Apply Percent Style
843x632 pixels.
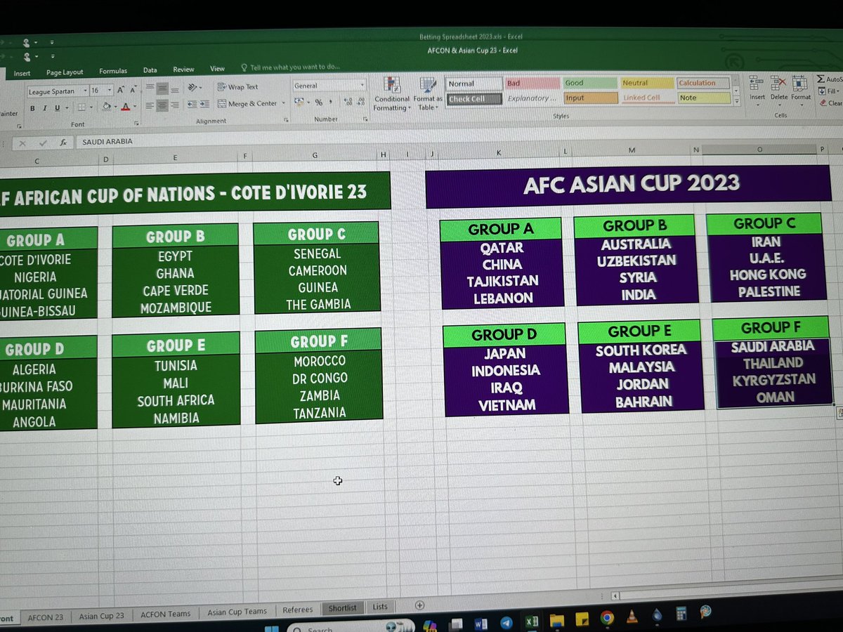[x=318, y=103]
